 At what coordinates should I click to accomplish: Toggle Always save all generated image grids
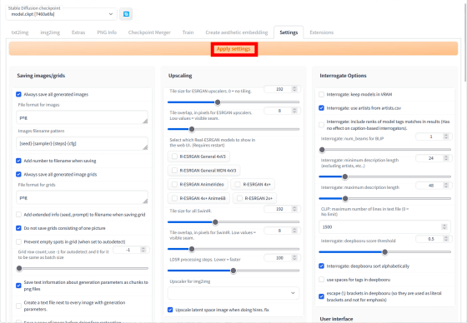(x=18, y=174)
